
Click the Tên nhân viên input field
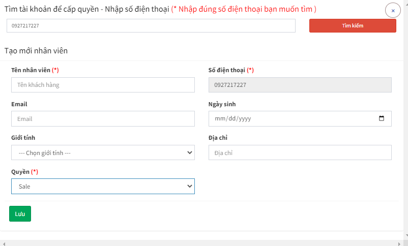point(103,85)
